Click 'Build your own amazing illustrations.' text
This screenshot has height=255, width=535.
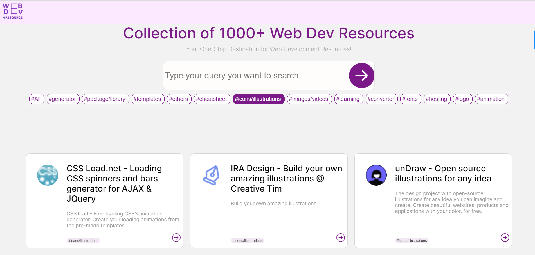[274, 204]
